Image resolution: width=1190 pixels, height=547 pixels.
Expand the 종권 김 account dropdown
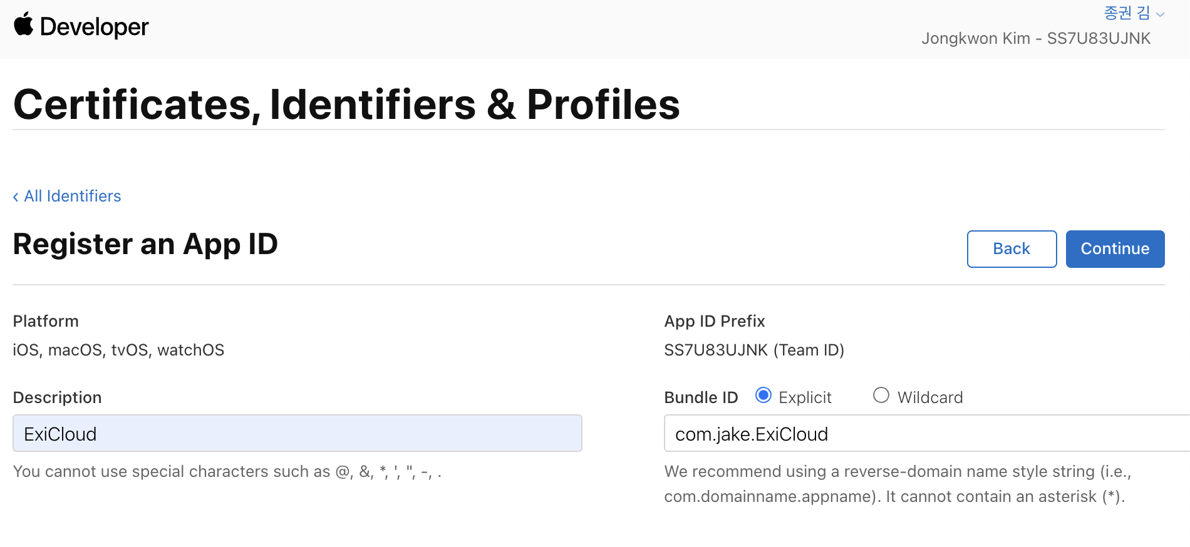coord(1134,13)
